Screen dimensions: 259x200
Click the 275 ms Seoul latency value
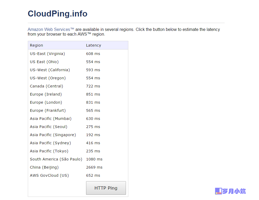tap(93, 127)
